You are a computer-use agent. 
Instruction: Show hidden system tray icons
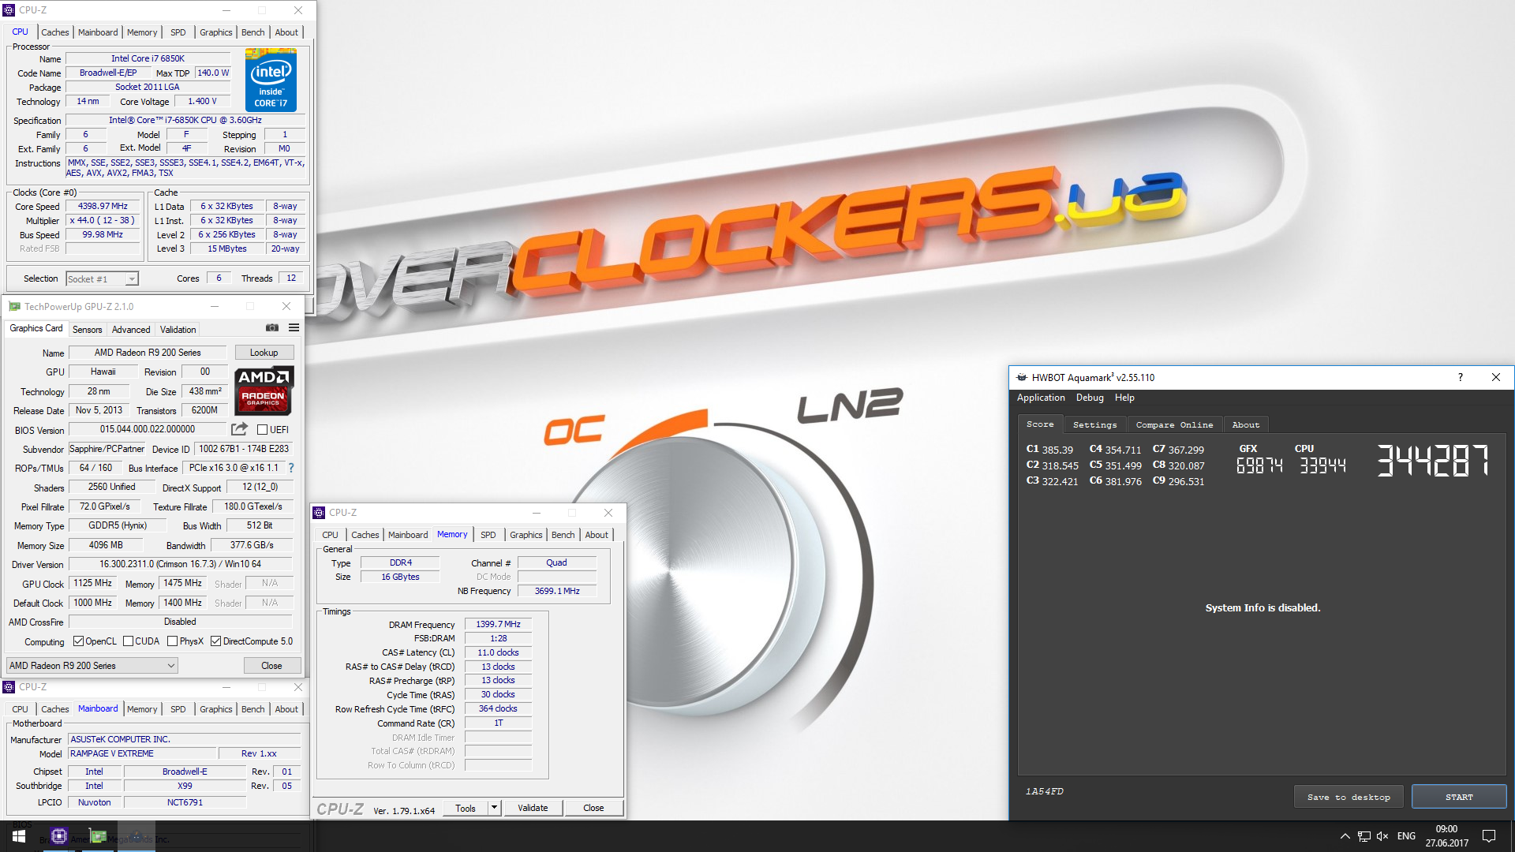click(x=1345, y=836)
